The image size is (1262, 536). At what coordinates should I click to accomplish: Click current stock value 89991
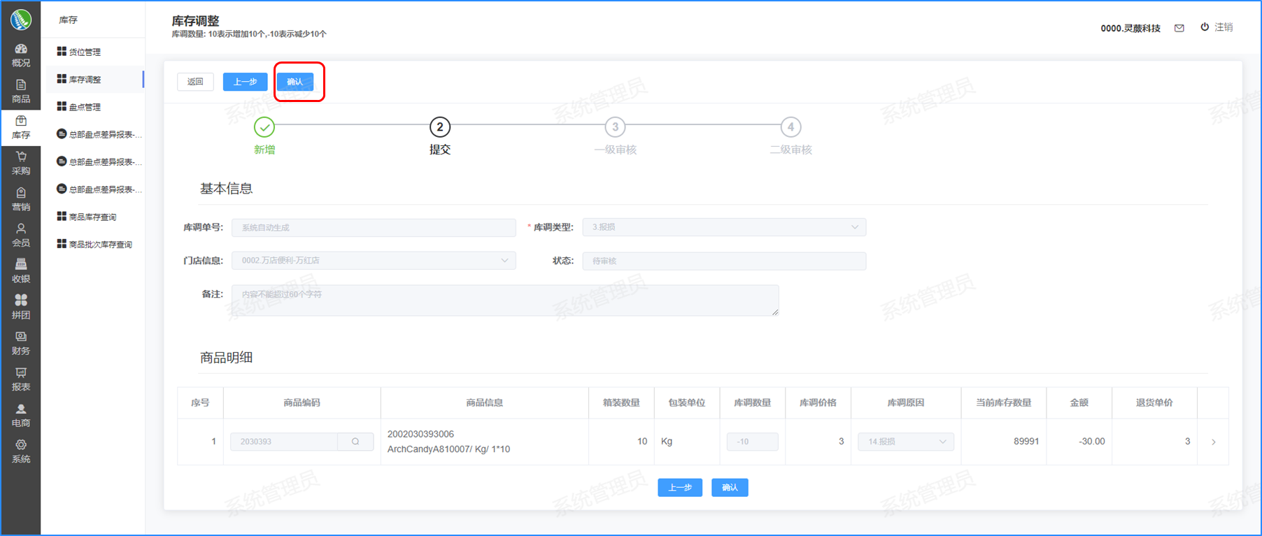[1026, 442]
